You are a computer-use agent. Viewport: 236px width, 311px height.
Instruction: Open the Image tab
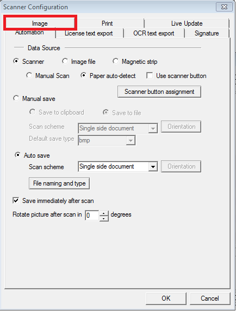click(x=40, y=23)
